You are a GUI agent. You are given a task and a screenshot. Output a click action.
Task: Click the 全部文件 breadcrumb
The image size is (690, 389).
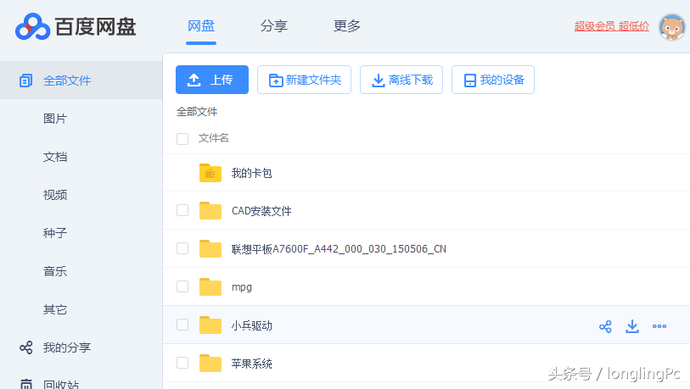[197, 112]
